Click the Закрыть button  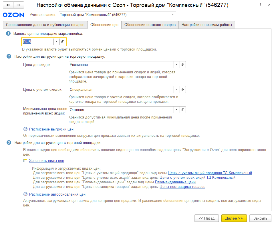pos(260,218)
